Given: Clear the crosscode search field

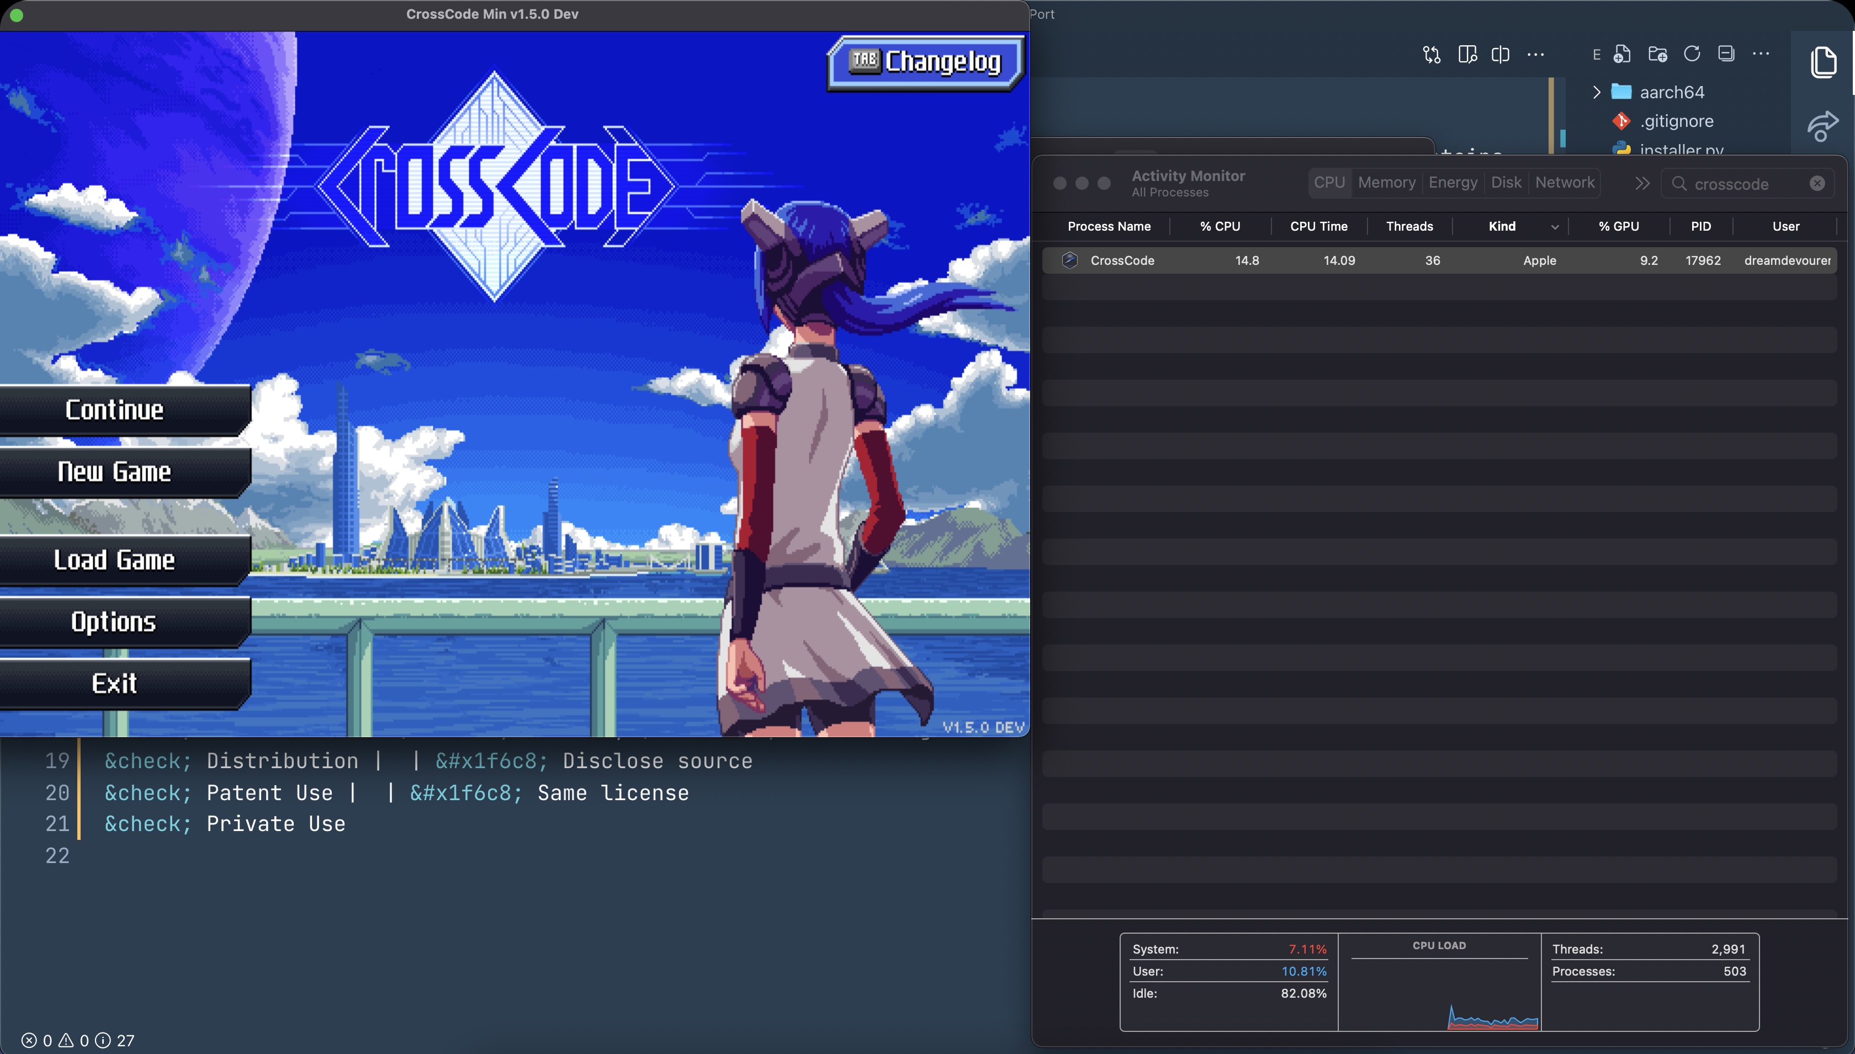Looking at the screenshot, I should 1817,183.
